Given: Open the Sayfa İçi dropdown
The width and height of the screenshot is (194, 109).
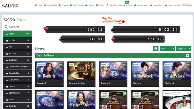Looking at the screenshot, I should pyautogui.click(x=184, y=49).
